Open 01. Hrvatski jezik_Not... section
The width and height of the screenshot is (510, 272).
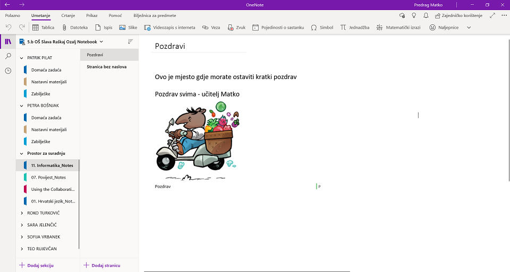click(x=47, y=201)
